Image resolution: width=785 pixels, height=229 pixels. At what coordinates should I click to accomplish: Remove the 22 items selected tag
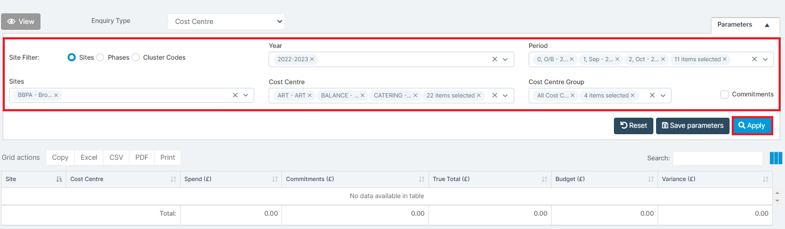pyautogui.click(x=479, y=95)
